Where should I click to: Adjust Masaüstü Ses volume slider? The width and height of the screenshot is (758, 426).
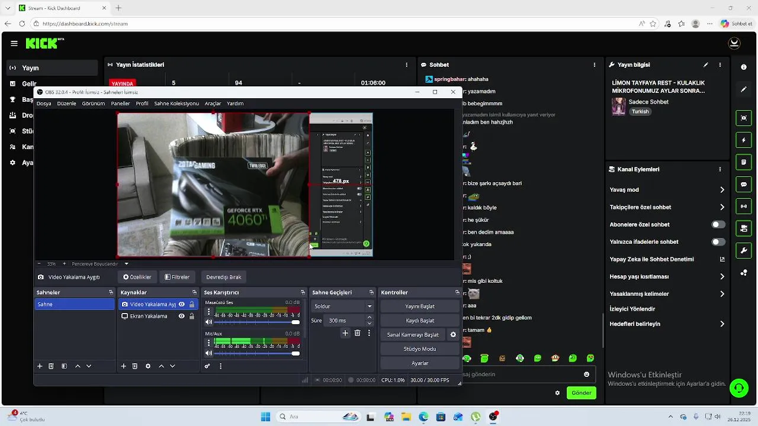click(x=258, y=322)
